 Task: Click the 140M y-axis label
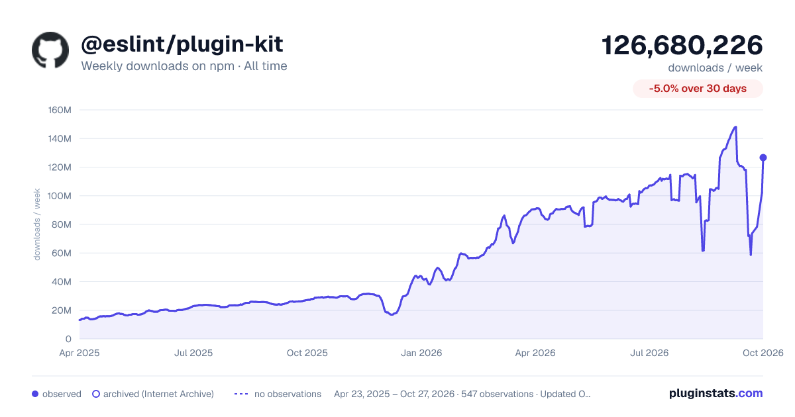pos(60,138)
